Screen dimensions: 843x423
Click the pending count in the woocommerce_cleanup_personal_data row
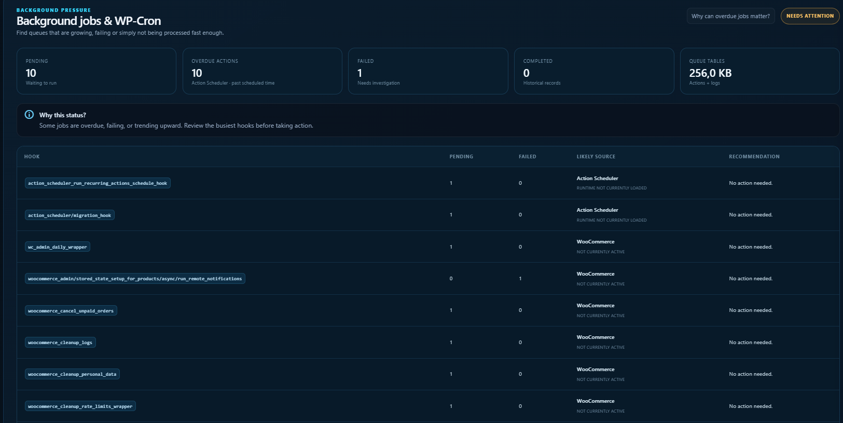click(451, 374)
